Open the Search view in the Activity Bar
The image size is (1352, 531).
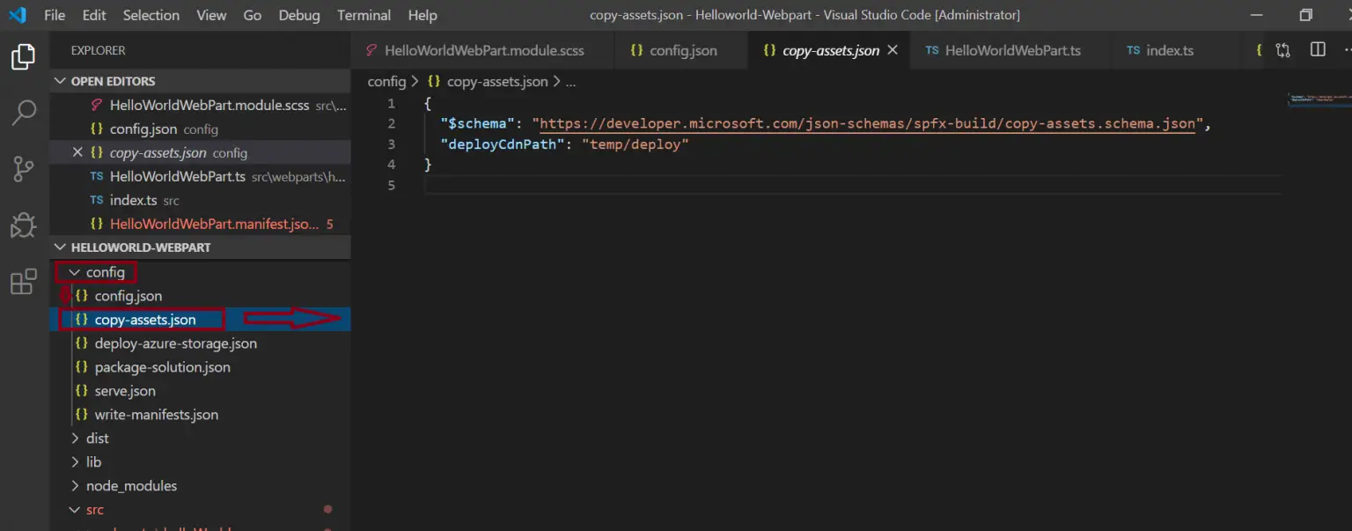(24, 113)
